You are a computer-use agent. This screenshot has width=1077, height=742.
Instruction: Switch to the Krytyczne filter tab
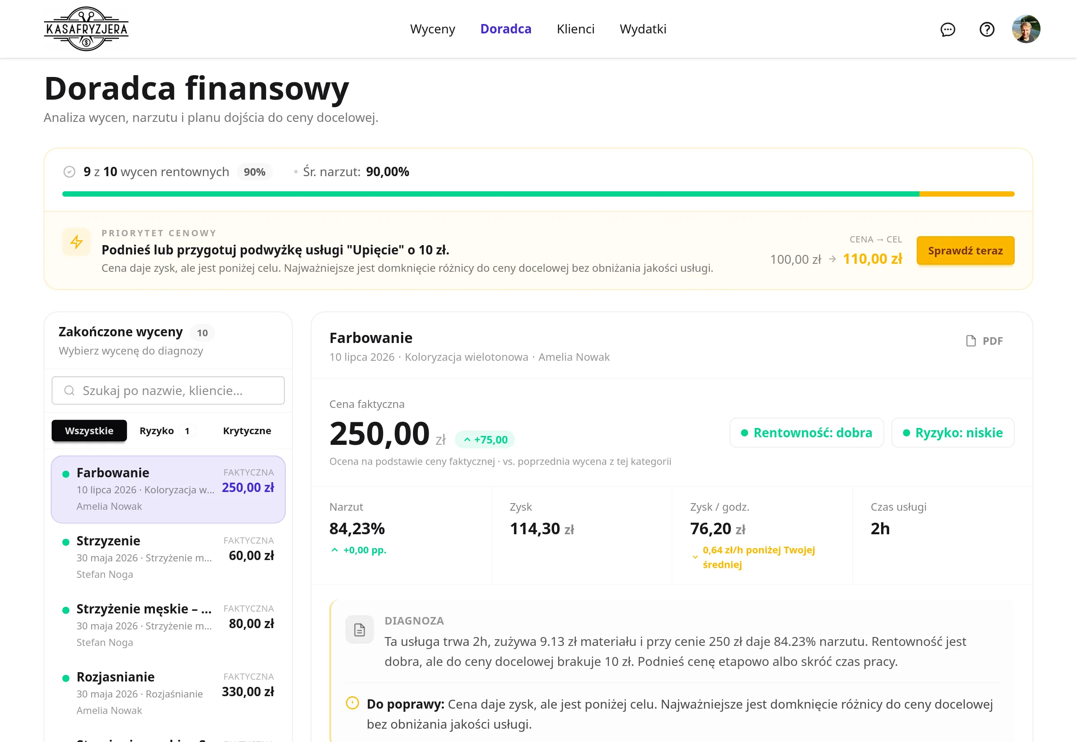[247, 431]
